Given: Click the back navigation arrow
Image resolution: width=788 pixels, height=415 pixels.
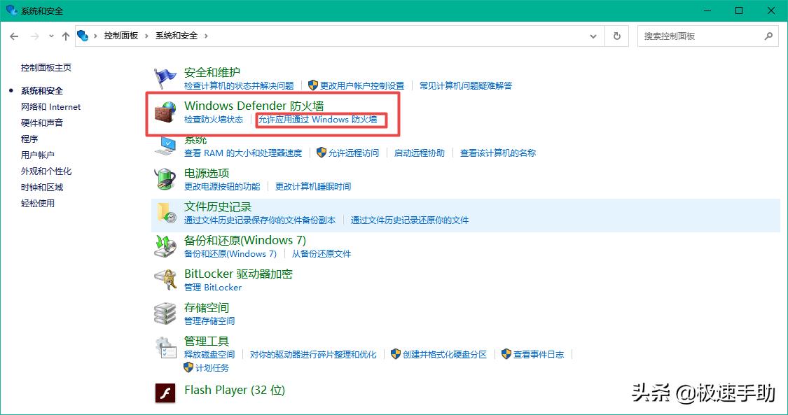Looking at the screenshot, I should (x=14, y=36).
